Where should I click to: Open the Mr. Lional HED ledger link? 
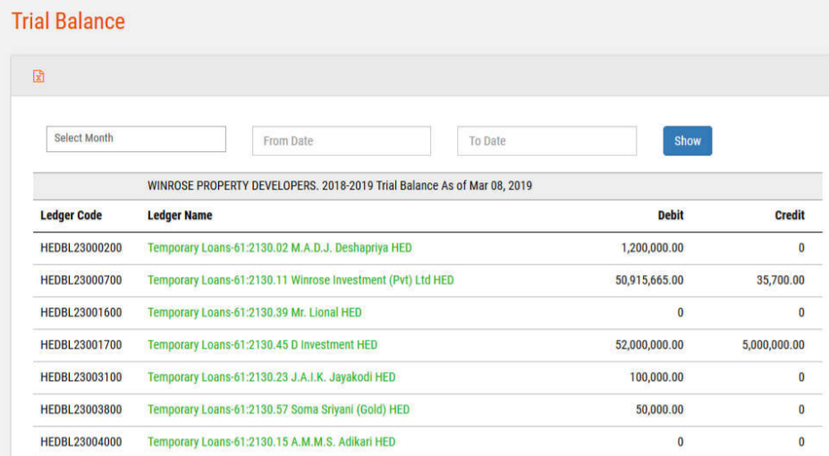pos(254,312)
